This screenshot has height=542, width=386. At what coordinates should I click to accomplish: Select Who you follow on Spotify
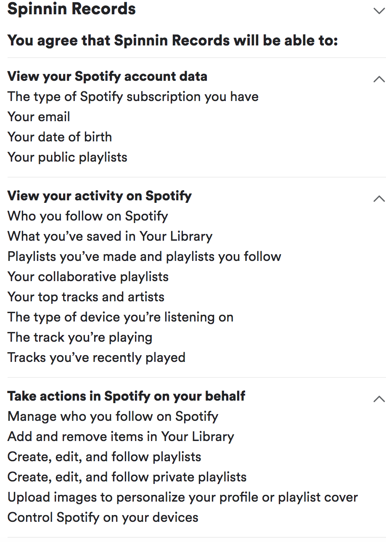pyautogui.click(x=87, y=216)
